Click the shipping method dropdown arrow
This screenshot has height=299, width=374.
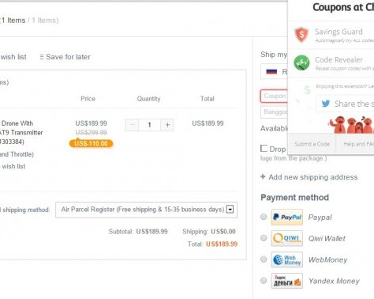click(230, 210)
